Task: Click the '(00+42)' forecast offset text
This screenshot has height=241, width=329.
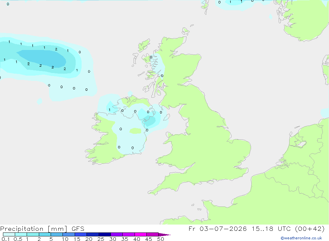Action: pyautogui.click(x=310, y=229)
